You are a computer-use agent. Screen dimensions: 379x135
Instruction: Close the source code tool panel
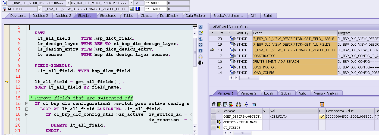(x=201, y=27)
